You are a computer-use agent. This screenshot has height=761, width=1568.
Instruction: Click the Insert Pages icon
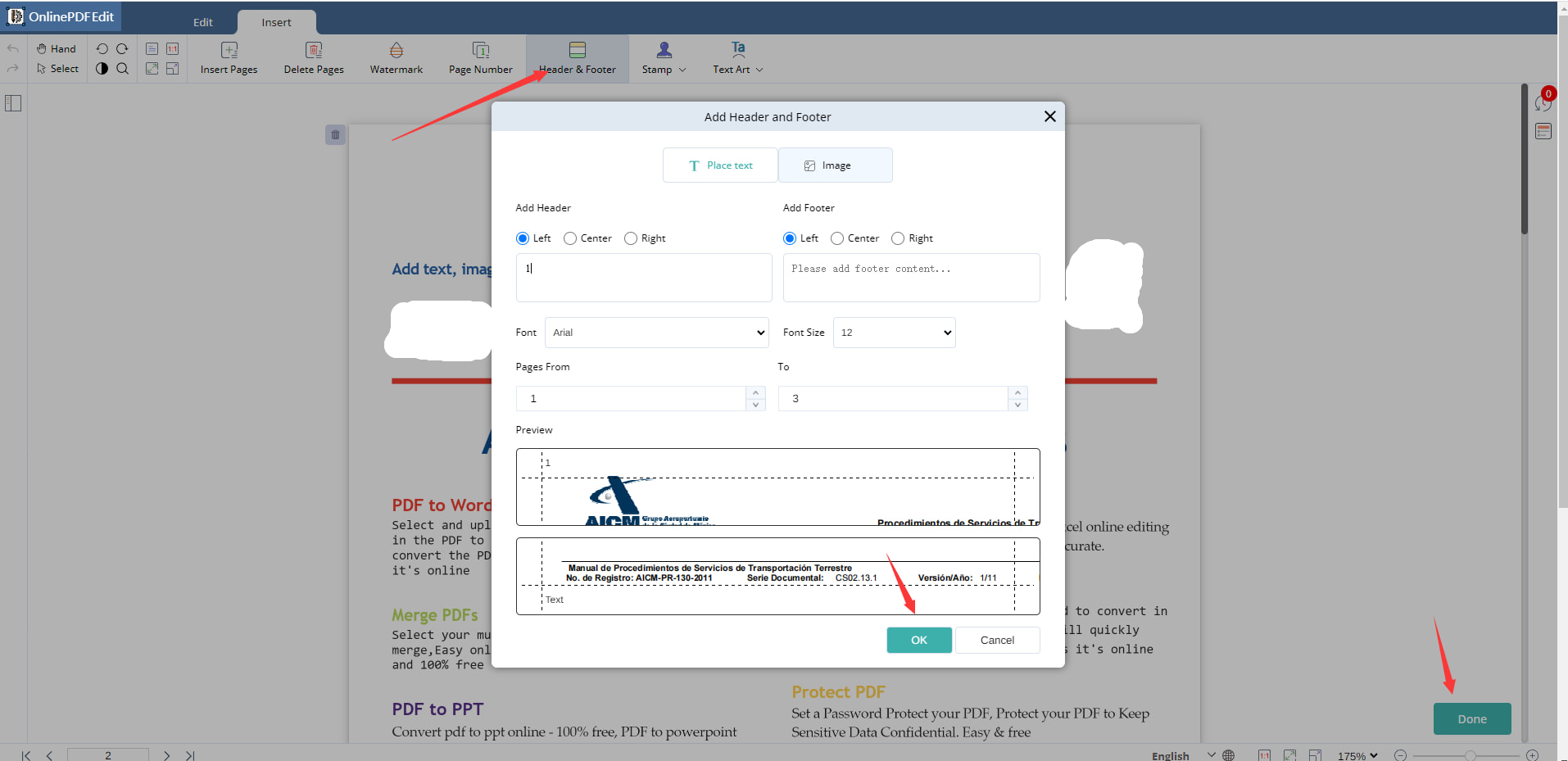229,50
